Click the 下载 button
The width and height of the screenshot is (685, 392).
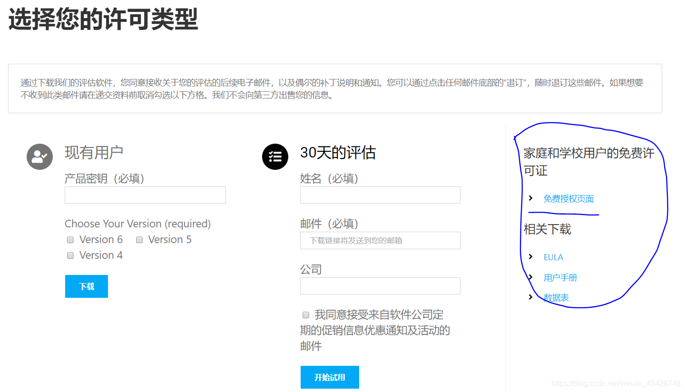pyautogui.click(x=87, y=286)
